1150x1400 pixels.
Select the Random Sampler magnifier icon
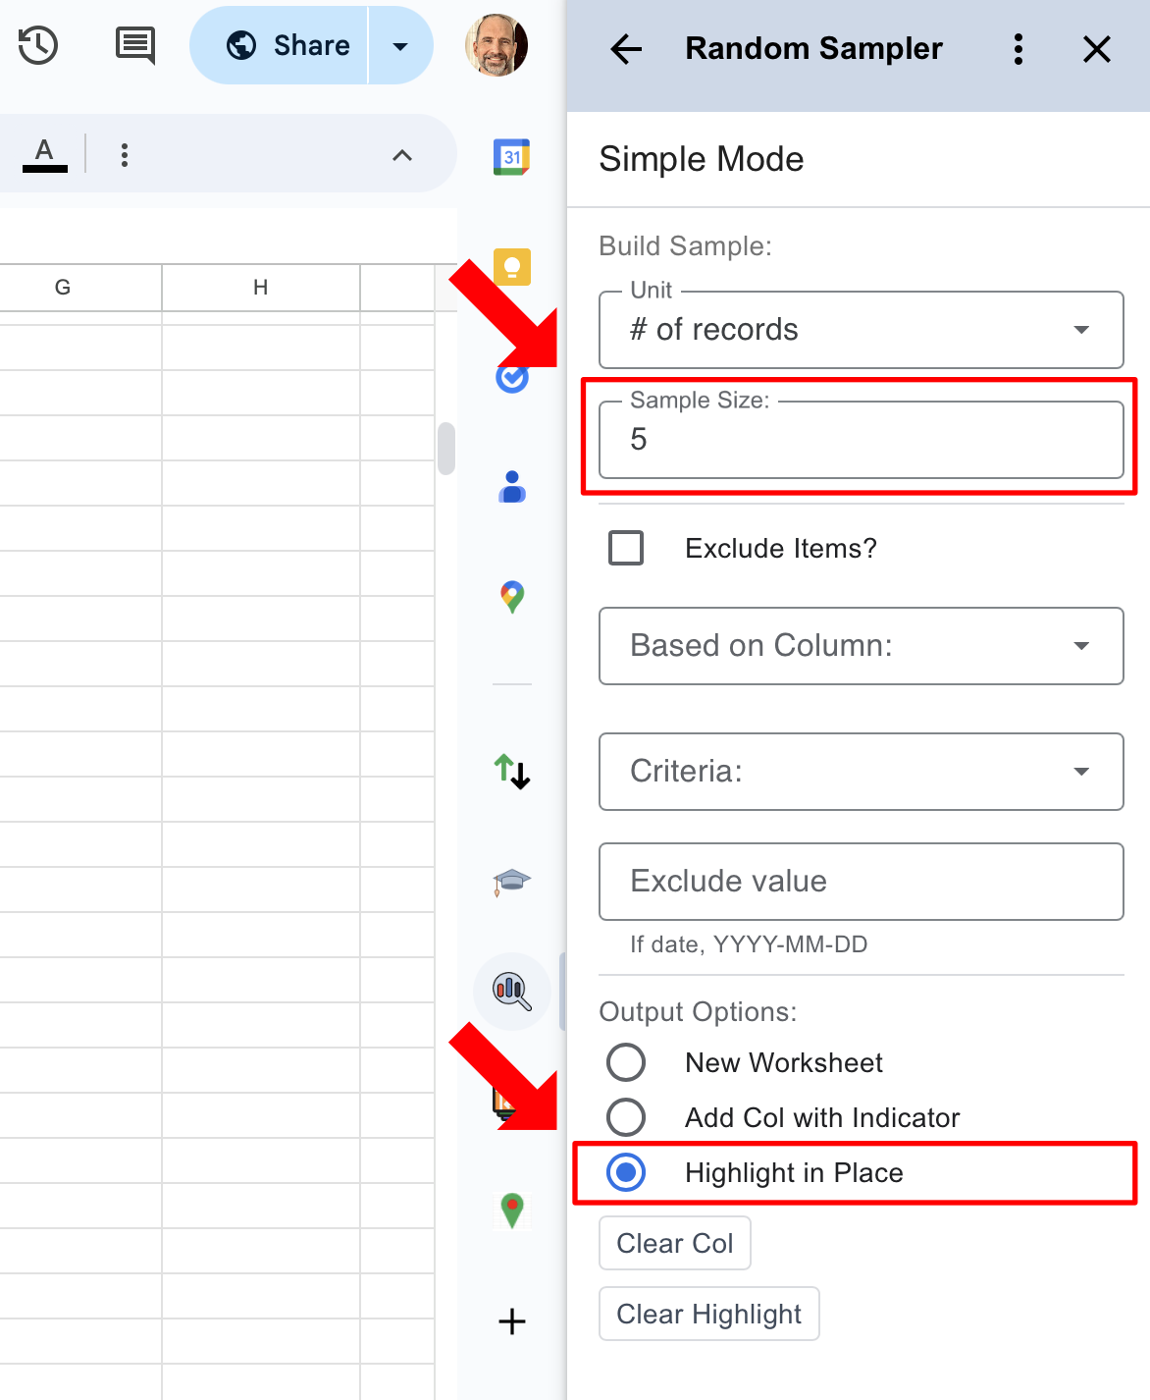(511, 992)
